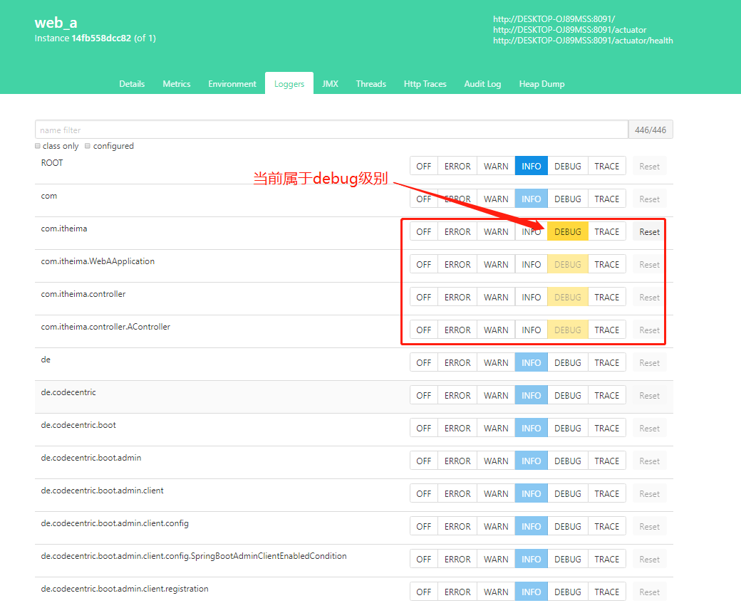This screenshot has width=741, height=603.
Task: Set com.itheima.WebAApplication logger to ERROR
Action: pyautogui.click(x=457, y=264)
